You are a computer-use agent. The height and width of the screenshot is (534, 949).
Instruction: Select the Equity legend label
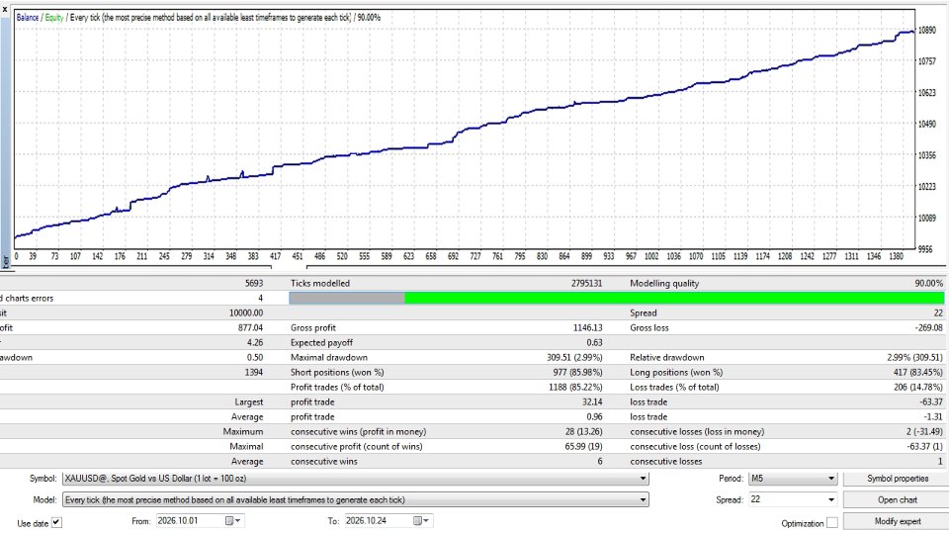[53, 18]
